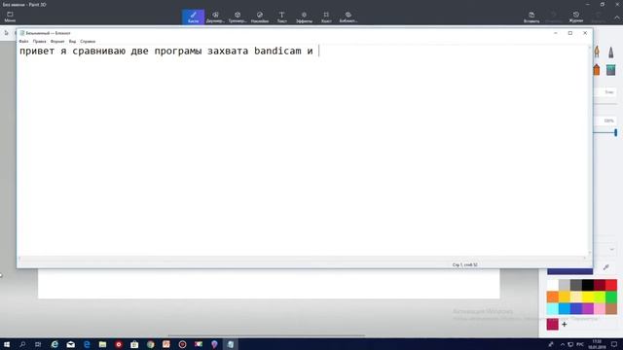Image resolution: width=623 pixels, height=350 pixels.
Task: Pick the red color swatch
Action: click(611, 285)
